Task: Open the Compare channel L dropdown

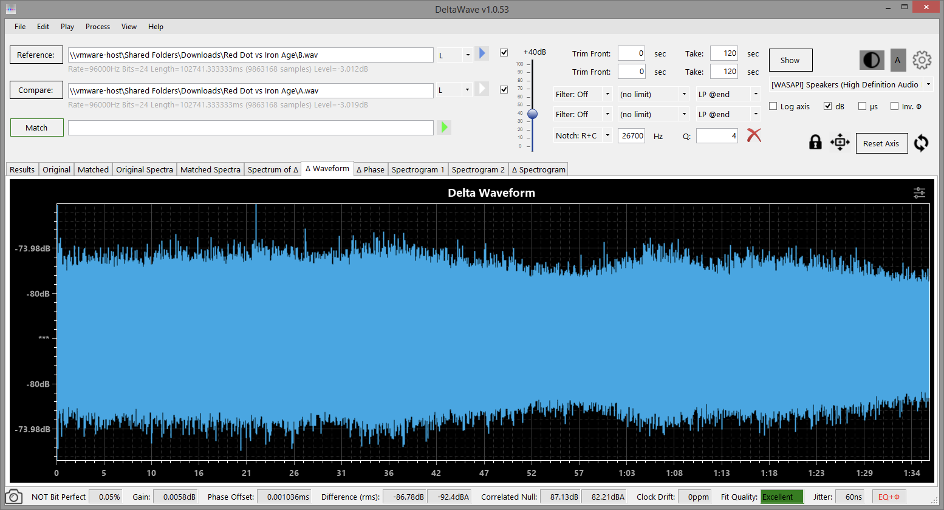Action: click(454, 90)
